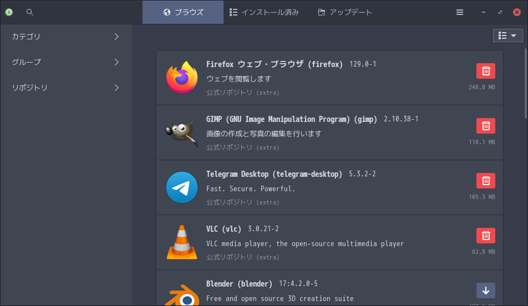Click Firefox version 129.0-1 text
This screenshot has width=528, height=306.
tap(363, 64)
